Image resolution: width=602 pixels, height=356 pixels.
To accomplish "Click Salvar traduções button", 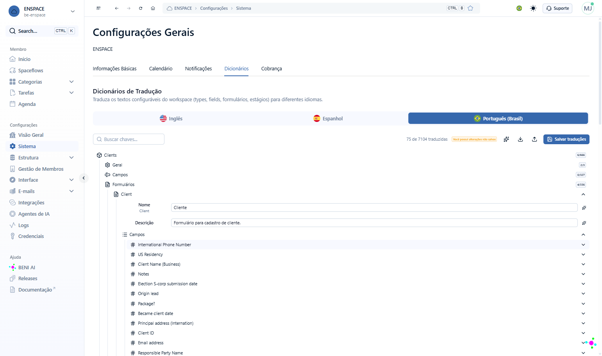I will pyautogui.click(x=566, y=139).
